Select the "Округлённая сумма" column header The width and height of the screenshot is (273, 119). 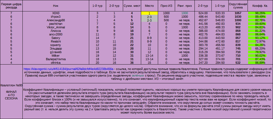click(x=238, y=6)
